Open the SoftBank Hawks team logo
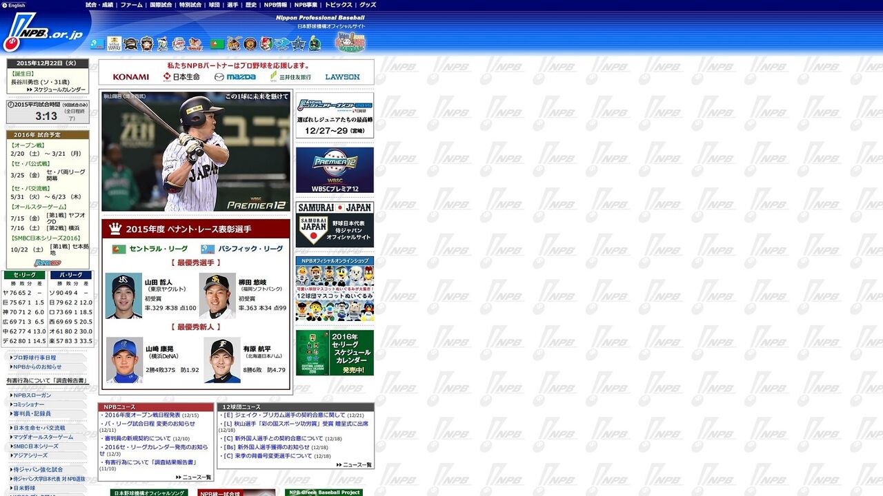Image resolution: width=883 pixels, height=496 pixels. coord(114,44)
